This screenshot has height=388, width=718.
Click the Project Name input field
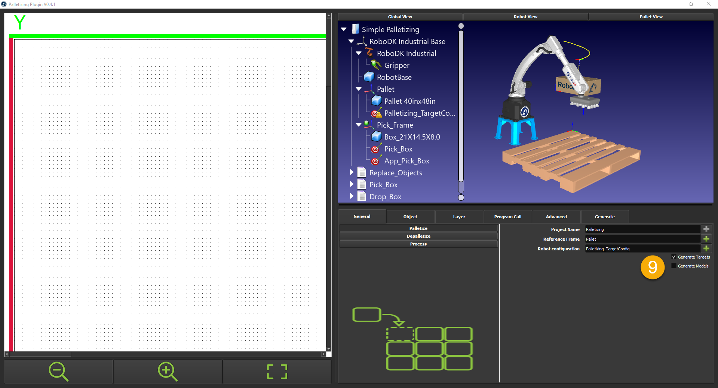pos(642,229)
